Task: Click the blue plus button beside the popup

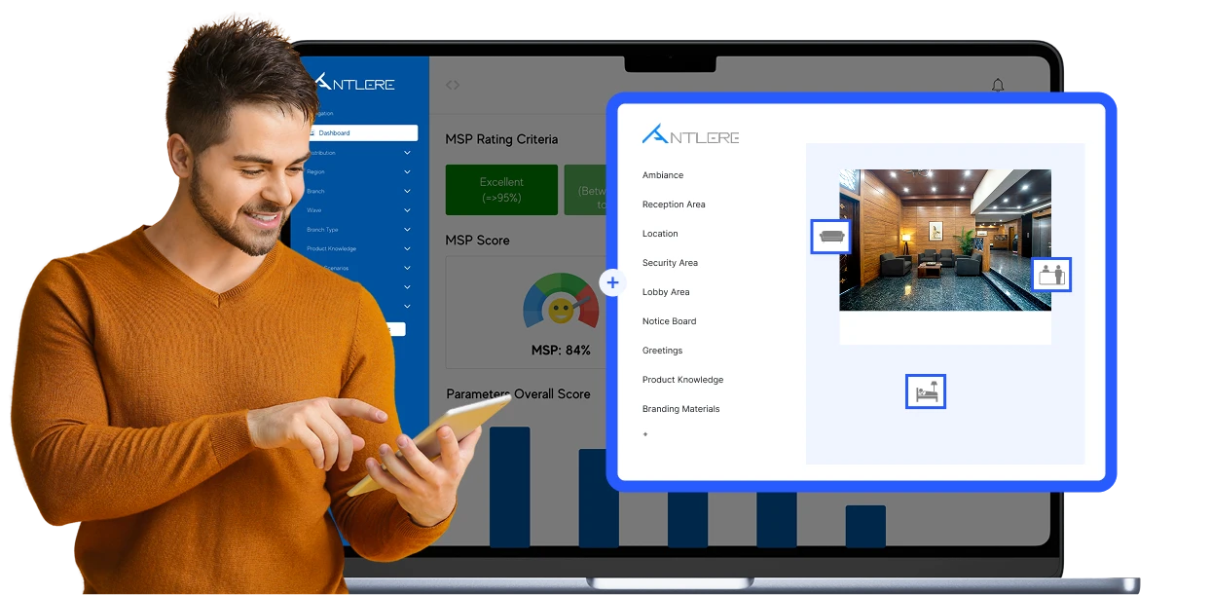Action: [612, 283]
